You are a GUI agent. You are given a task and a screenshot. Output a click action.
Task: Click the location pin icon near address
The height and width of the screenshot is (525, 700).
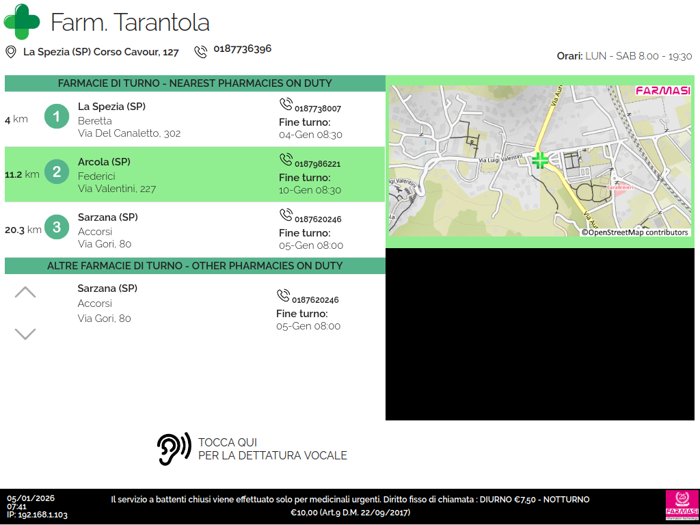click(11, 52)
